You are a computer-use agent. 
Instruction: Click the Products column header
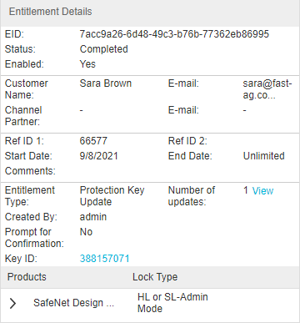pos(27,277)
